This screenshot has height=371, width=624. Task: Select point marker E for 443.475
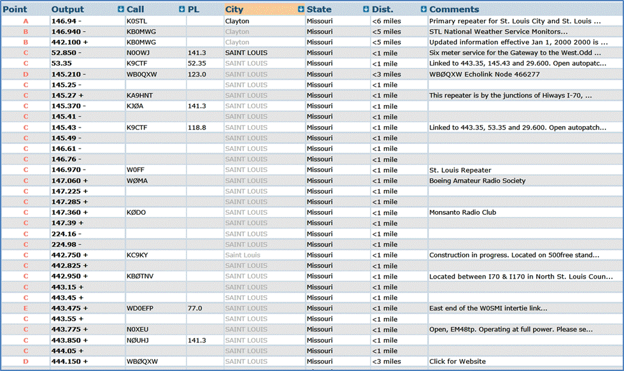click(26, 308)
